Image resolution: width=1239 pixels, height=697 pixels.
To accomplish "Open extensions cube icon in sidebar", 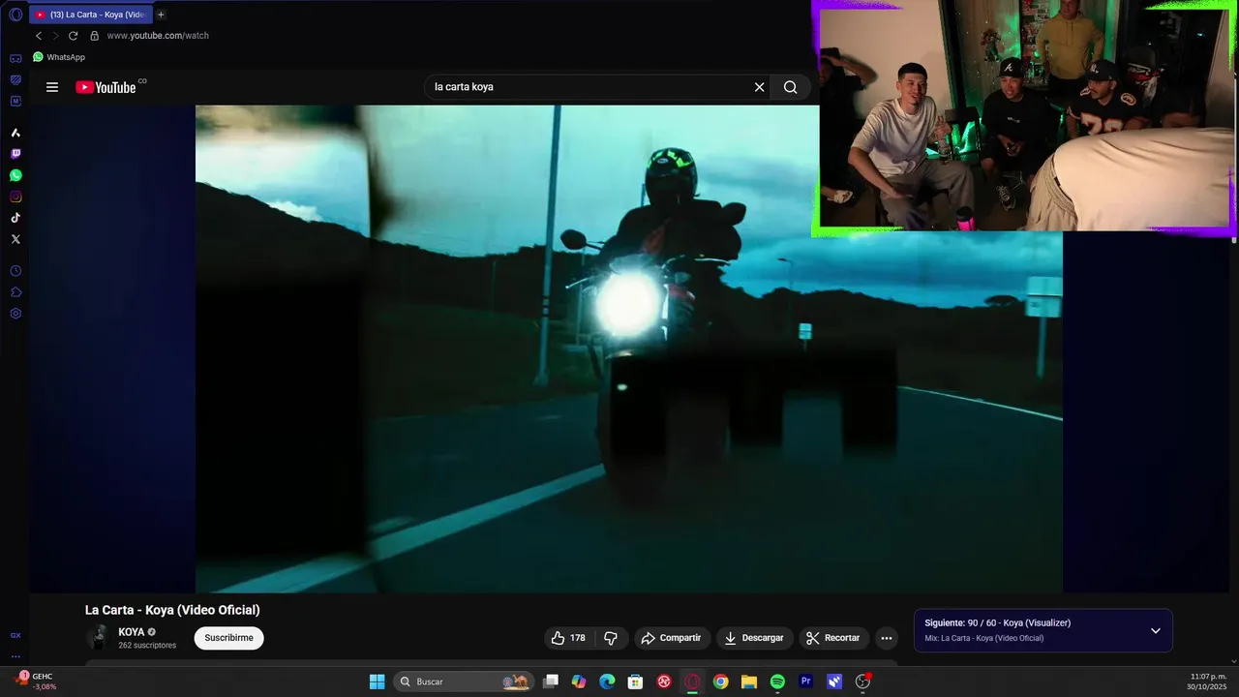I will pyautogui.click(x=15, y=292).
